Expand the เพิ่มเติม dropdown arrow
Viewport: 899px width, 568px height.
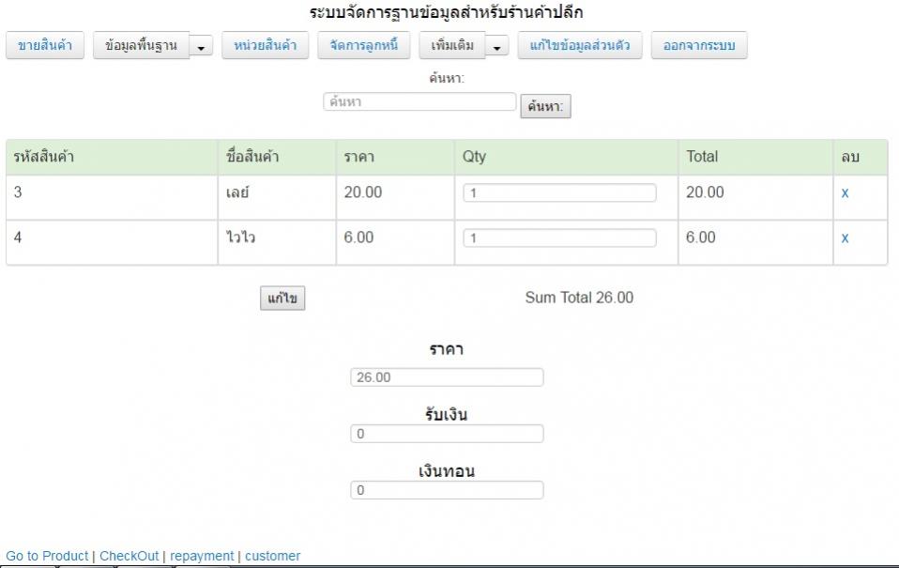497,47
